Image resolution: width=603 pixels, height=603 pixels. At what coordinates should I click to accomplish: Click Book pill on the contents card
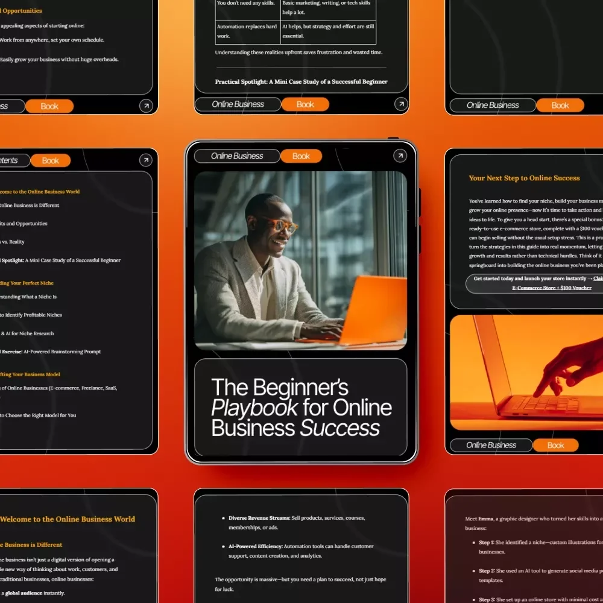(x=51, y=160)
